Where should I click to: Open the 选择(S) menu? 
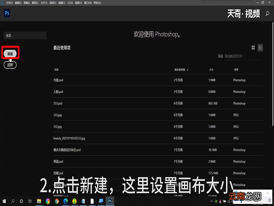(x=53, y=3)
